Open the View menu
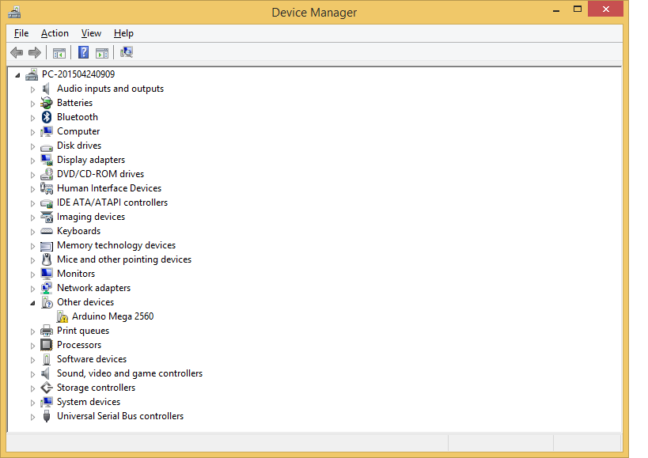 (91, 33)
